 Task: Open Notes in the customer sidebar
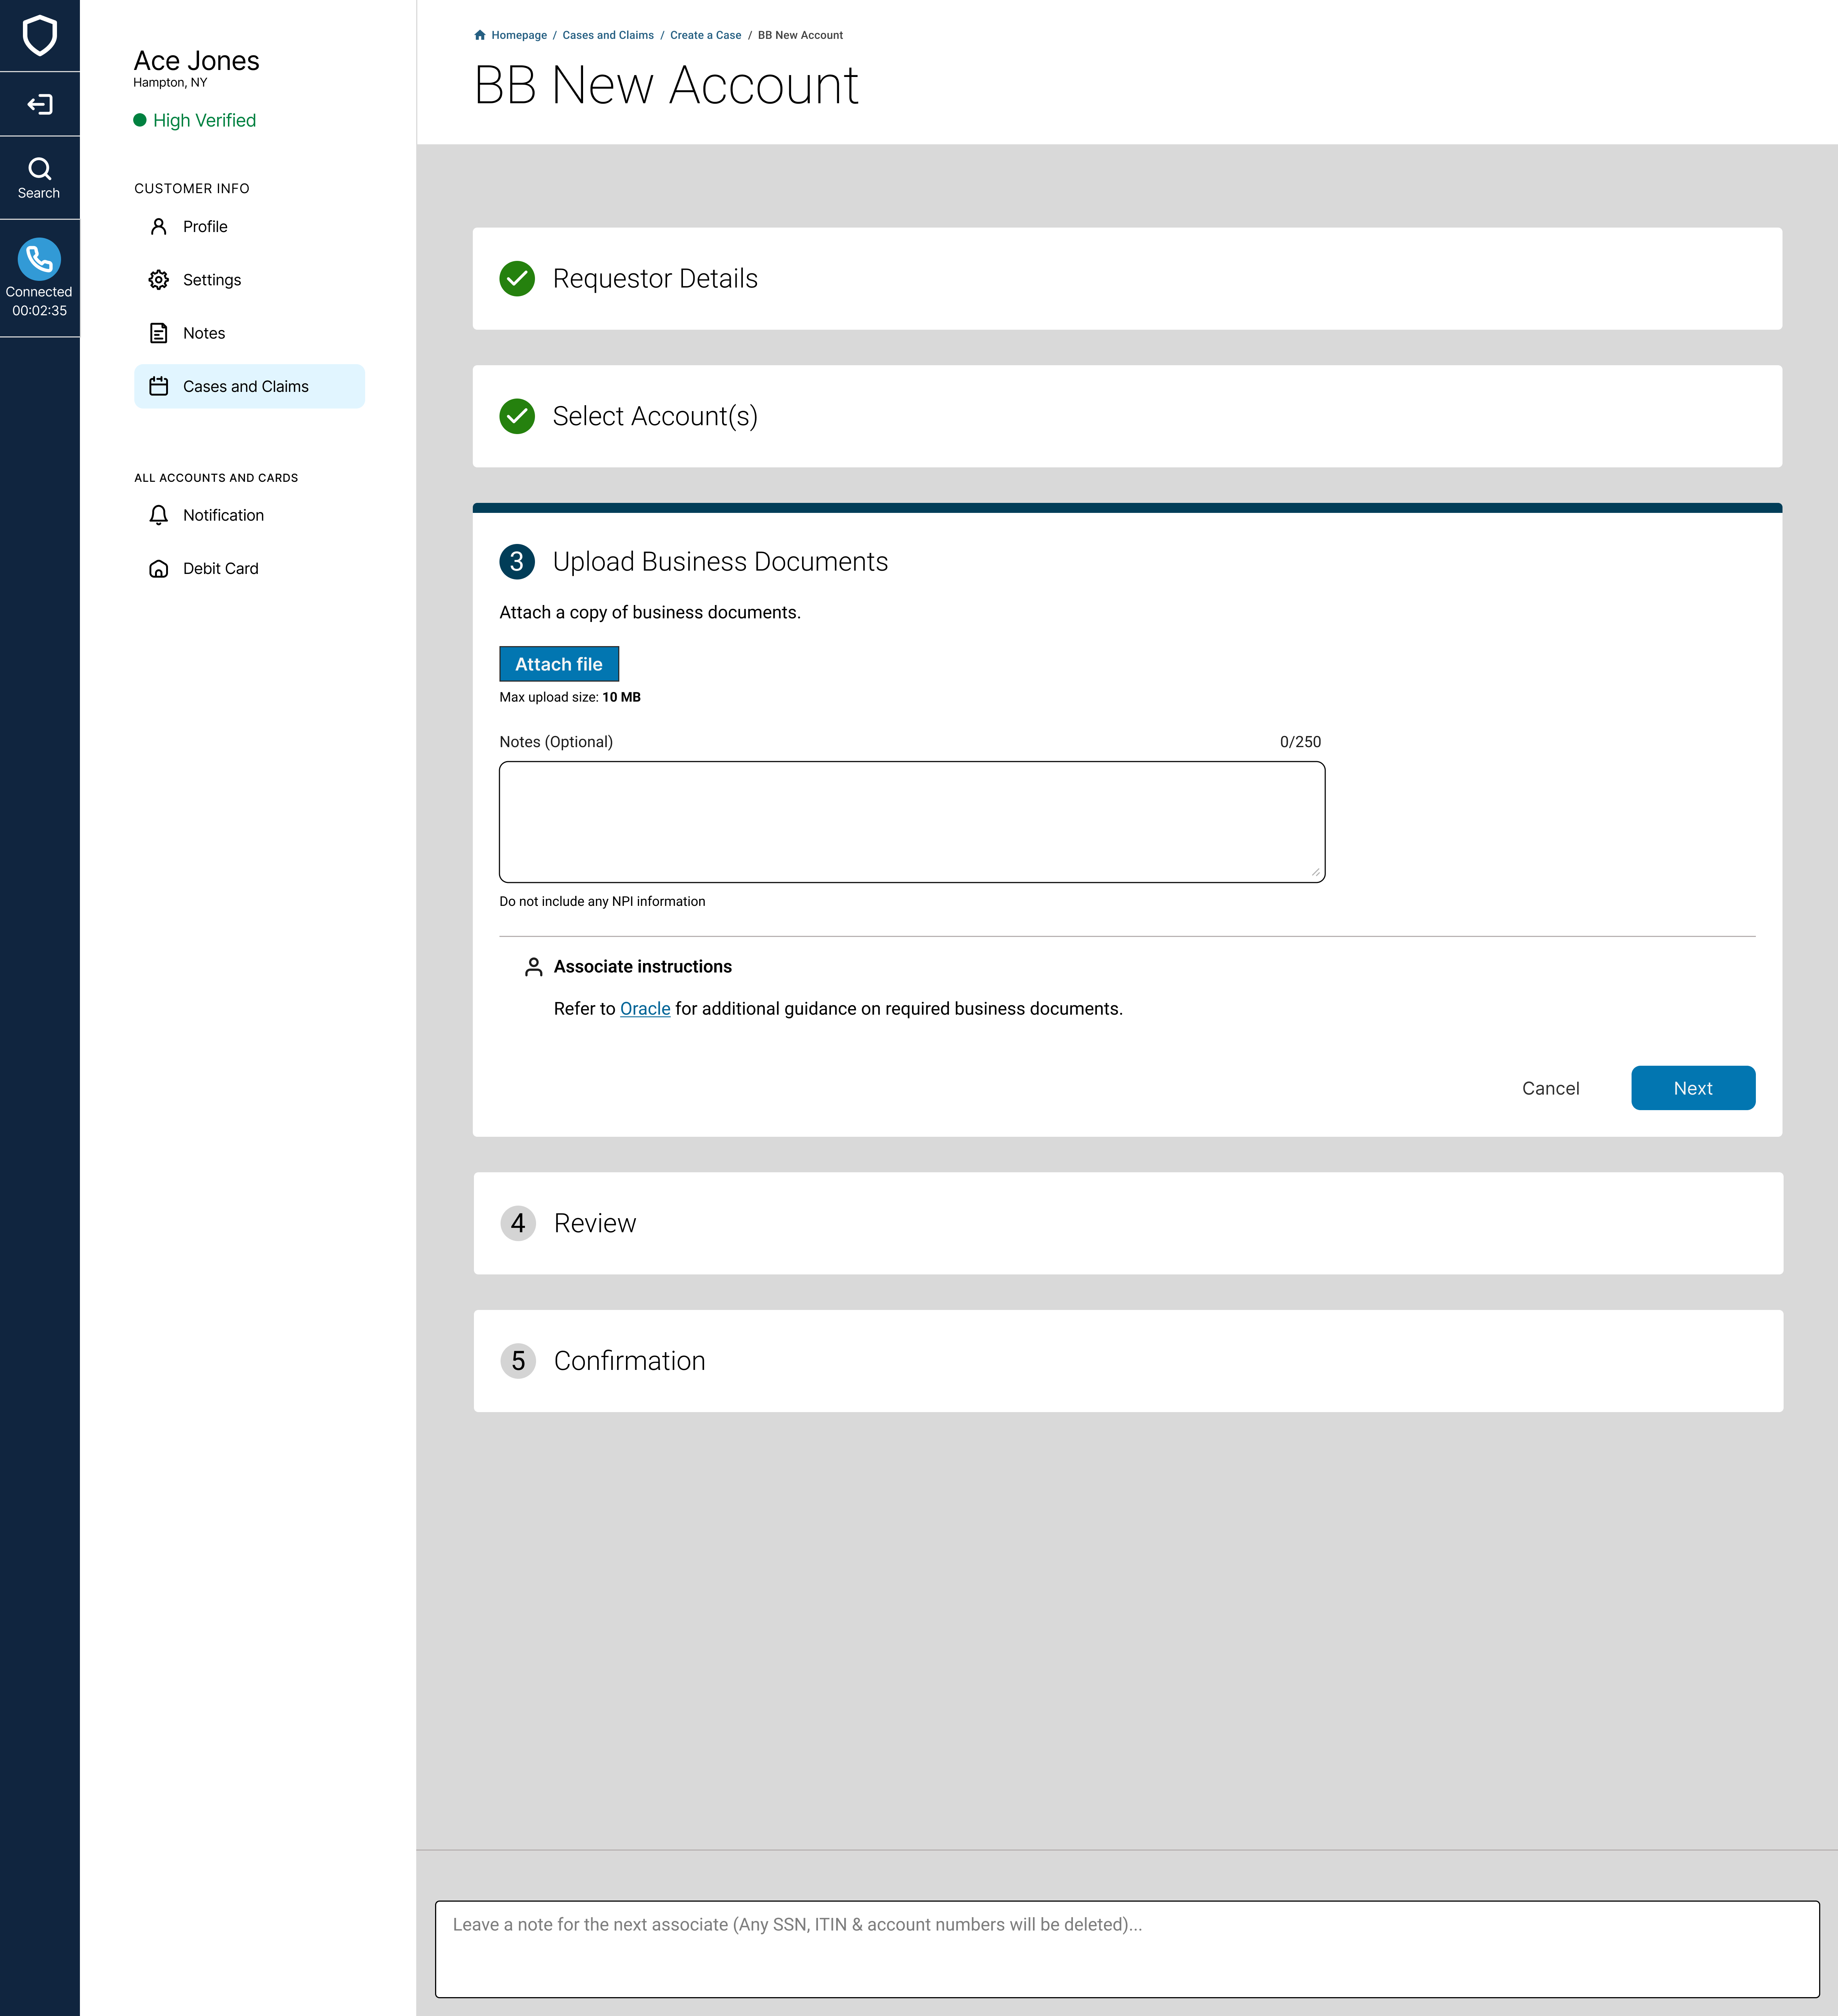(204, 333)
